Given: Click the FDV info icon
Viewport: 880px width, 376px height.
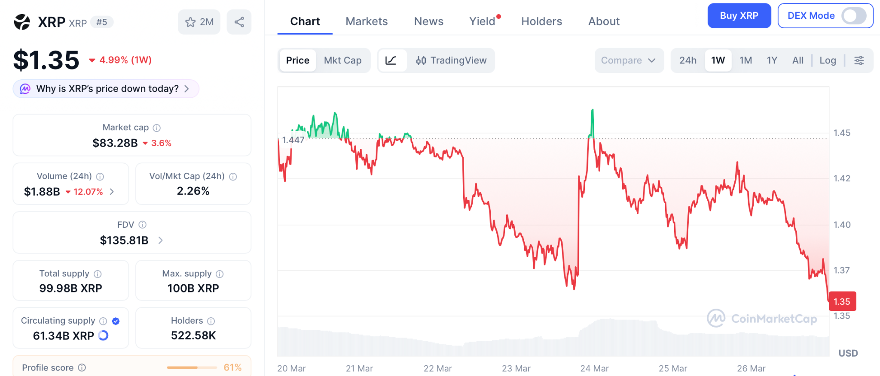Looking at the screenshot, I should 143,225.
